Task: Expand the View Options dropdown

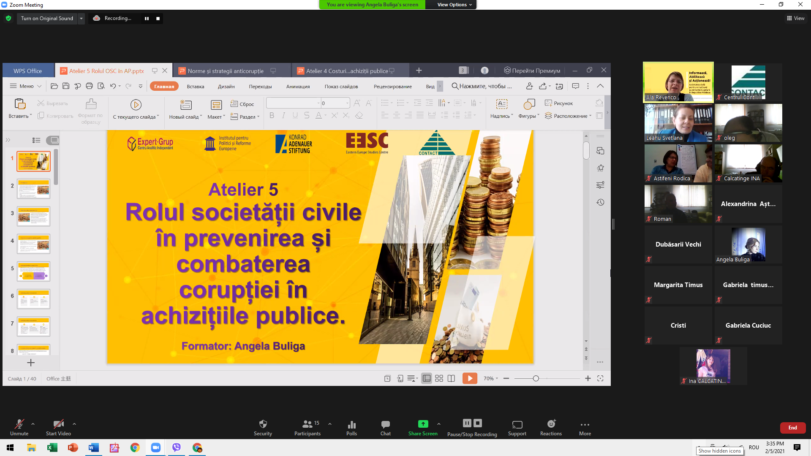Action: (x=454, y=5)
